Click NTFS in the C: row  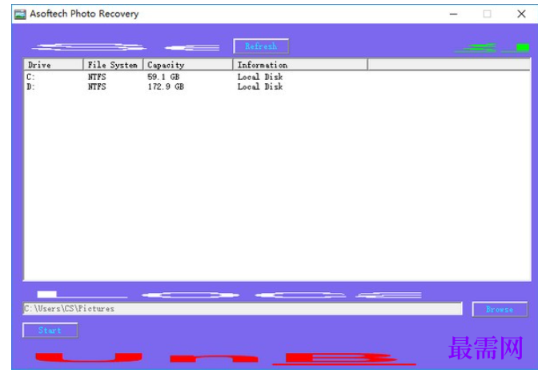[97, 77]
